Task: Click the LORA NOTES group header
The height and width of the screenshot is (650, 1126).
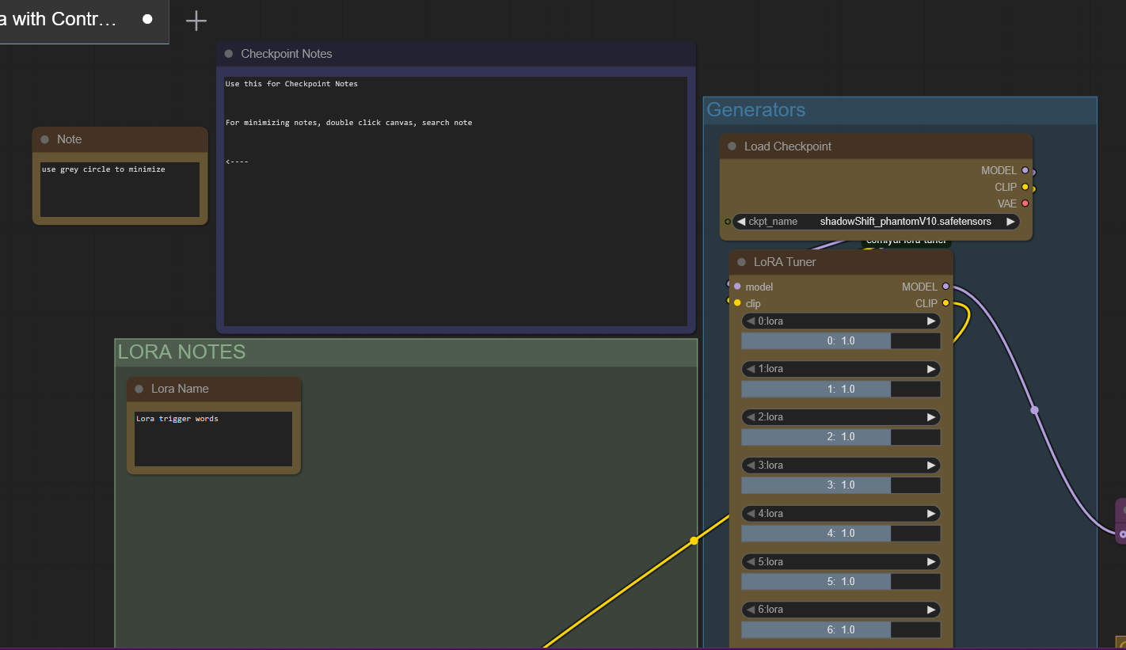Action: pyautogui.click(x=182, y=352)
